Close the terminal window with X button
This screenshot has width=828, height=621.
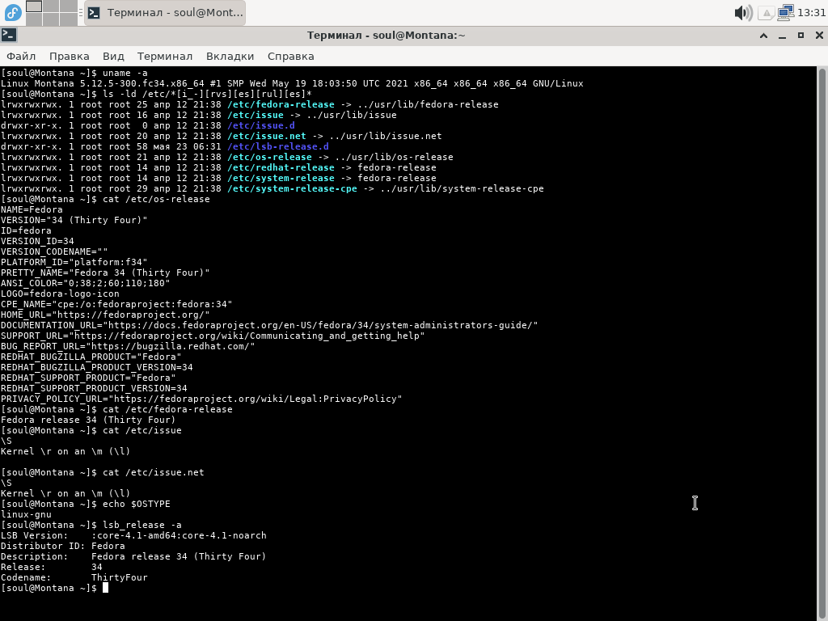pos(819,36)
